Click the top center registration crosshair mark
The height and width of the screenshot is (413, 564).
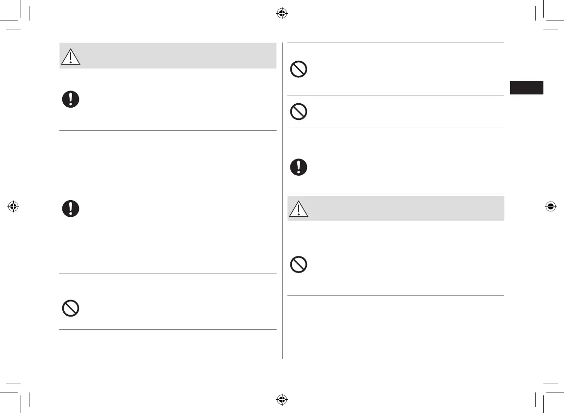[x=282, y=13]
